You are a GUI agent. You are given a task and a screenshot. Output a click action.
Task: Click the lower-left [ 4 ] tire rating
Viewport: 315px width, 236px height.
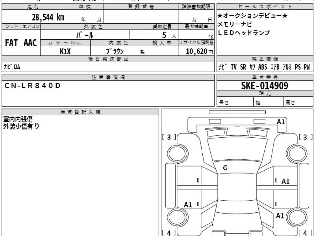pyautogui.click(x=169, y=232)
